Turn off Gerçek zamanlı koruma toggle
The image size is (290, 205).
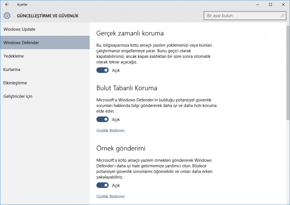[x=103, y=70]
